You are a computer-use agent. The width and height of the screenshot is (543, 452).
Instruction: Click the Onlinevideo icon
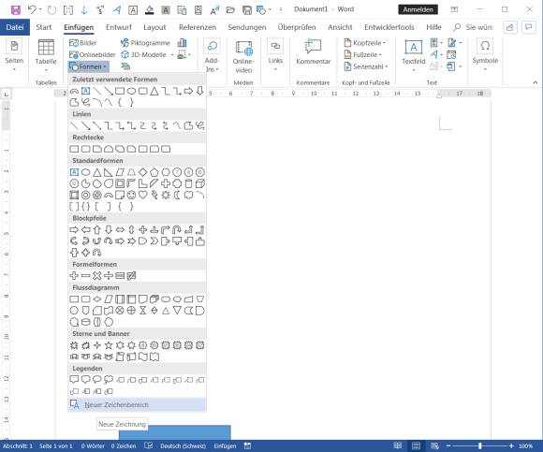243,57
